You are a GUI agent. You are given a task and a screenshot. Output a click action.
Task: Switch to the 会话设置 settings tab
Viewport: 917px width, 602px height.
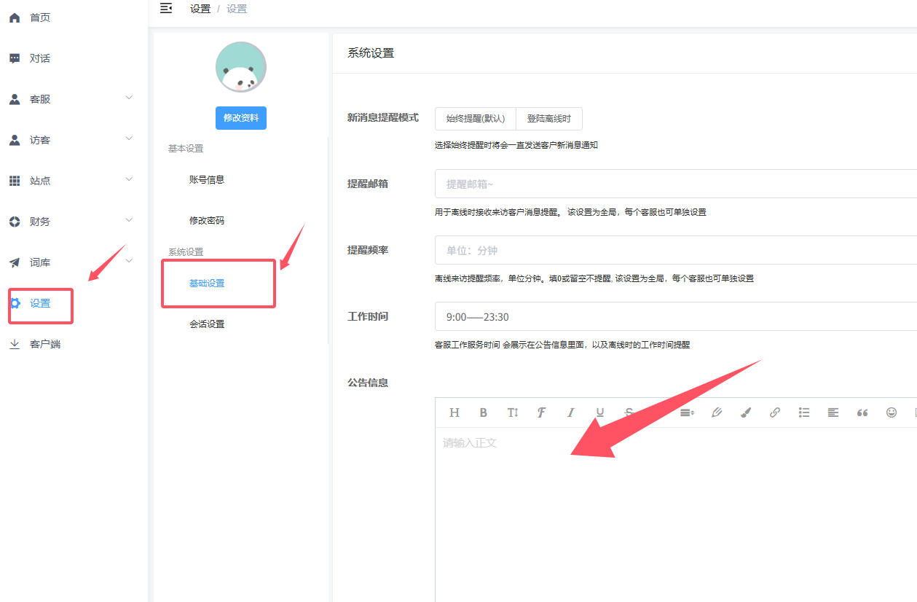coord(207,324)
